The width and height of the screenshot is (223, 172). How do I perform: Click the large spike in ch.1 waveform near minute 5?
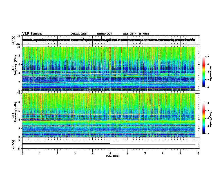(110, 38)
